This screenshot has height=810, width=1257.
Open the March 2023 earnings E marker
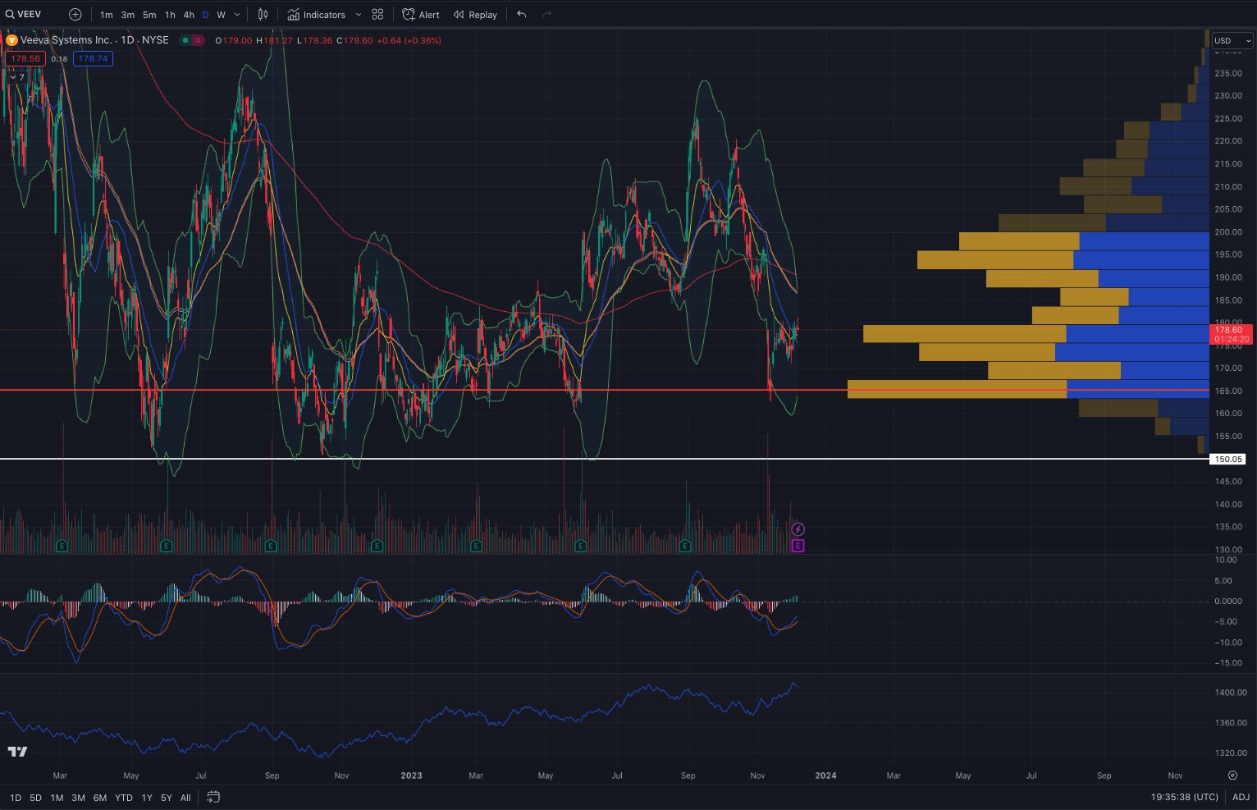point(476,545)
